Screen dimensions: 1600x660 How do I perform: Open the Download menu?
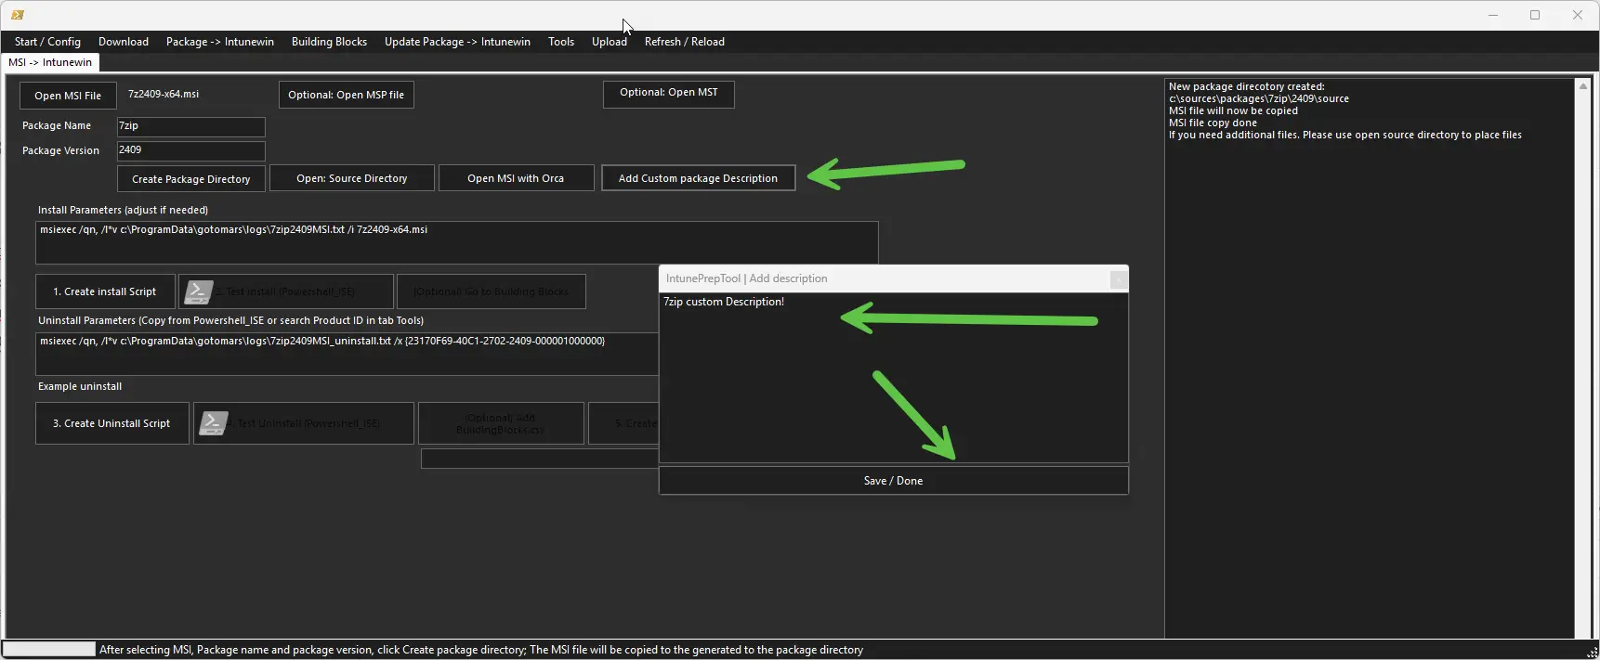[124, 42]
